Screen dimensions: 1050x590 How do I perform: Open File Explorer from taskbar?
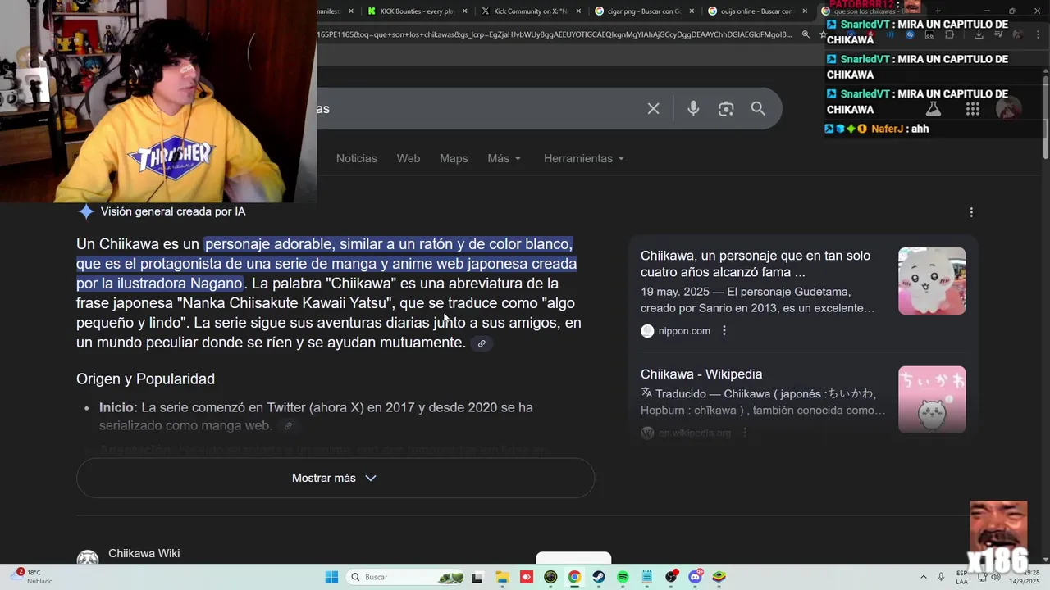[x=502, y=577]
